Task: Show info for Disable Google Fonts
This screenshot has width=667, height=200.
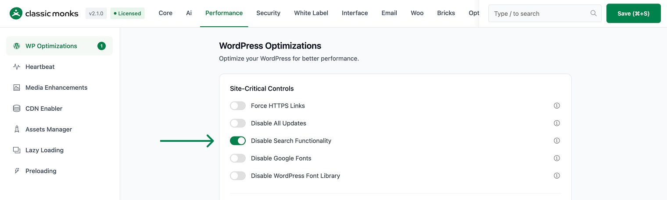Action: pyautogui.click(x=557, y=158)
